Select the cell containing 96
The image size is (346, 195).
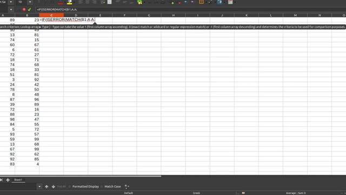click(x=27, y=100)
